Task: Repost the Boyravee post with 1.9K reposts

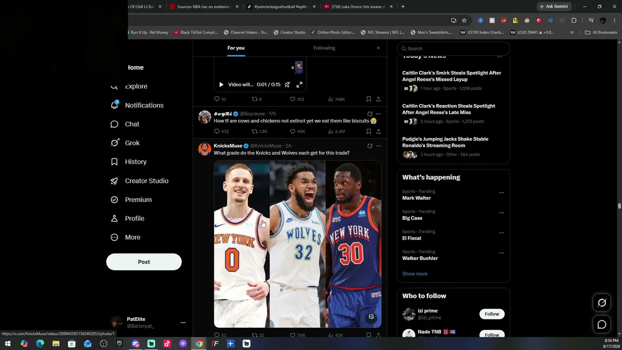Action: pos(259,131)
